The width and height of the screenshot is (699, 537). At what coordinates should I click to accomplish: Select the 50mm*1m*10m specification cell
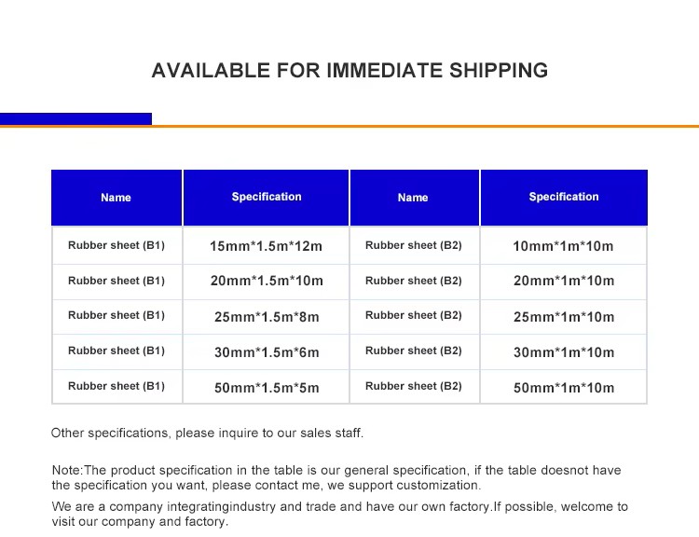coord(564,388)
